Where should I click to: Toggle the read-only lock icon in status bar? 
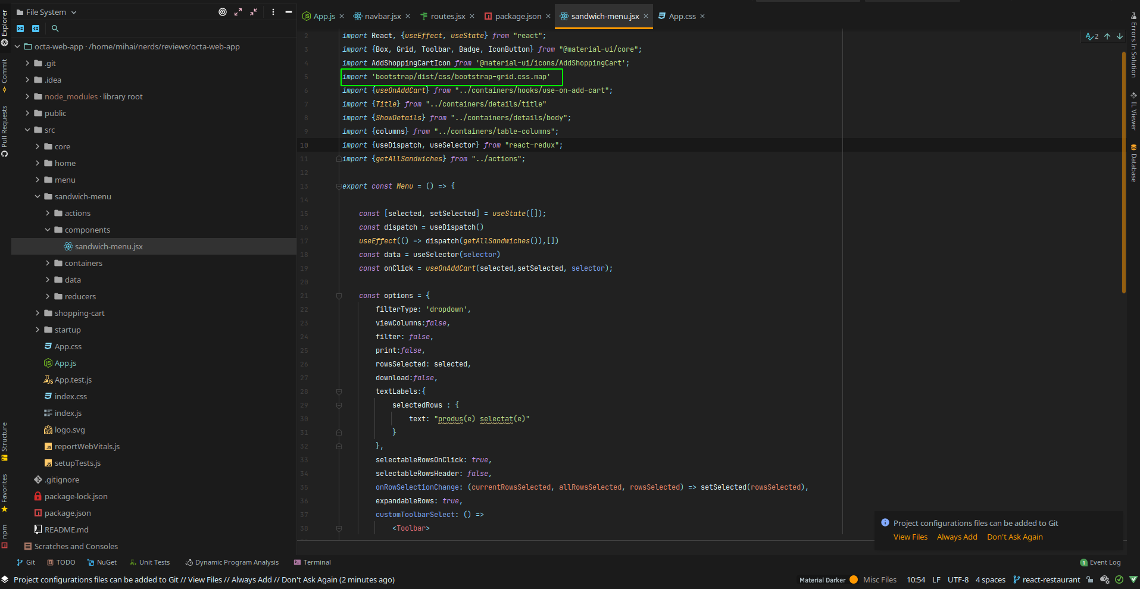1089,579
